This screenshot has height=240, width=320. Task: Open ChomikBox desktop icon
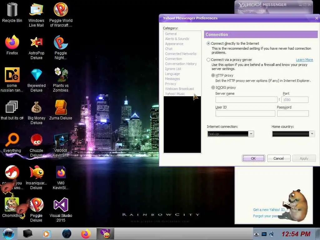pos(12,207)
